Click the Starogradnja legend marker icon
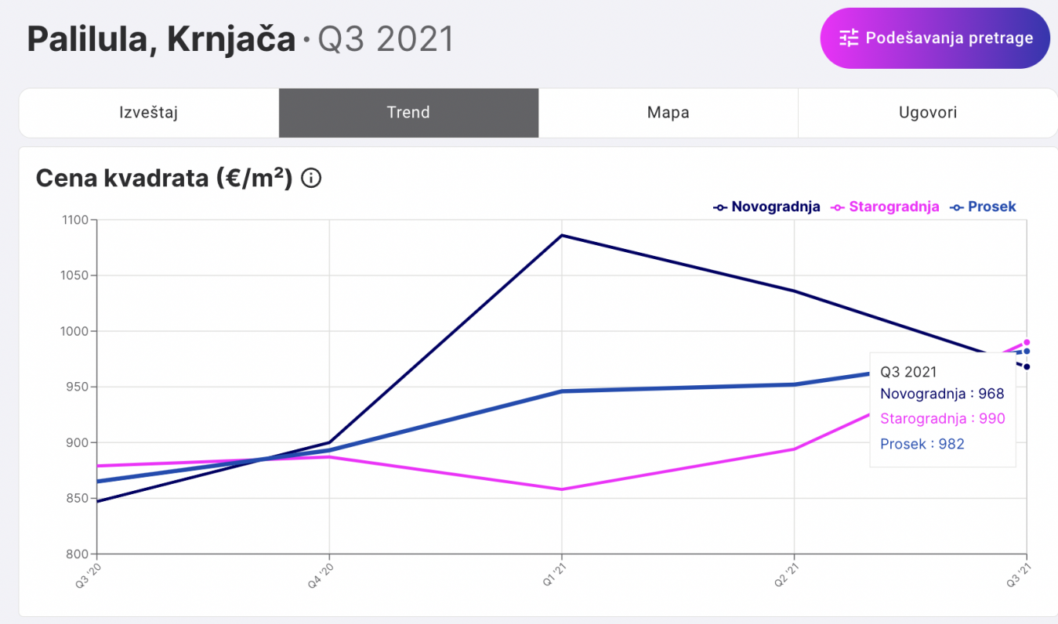 tap(838, 207)
